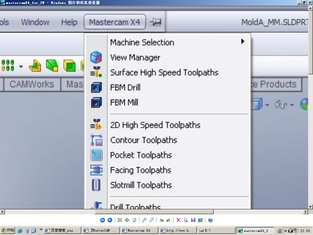Switch to the Products tab

[276, 84]
